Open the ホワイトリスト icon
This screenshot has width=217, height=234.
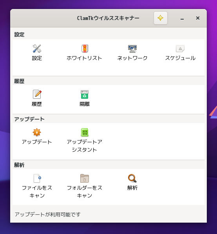click(85, 49)
